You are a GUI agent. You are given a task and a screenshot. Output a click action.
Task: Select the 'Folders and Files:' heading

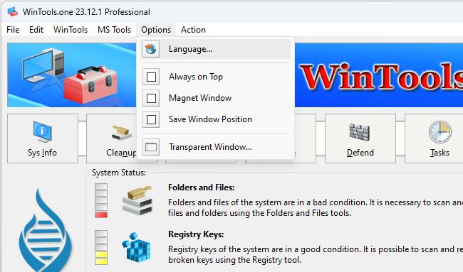click(201, 187)
